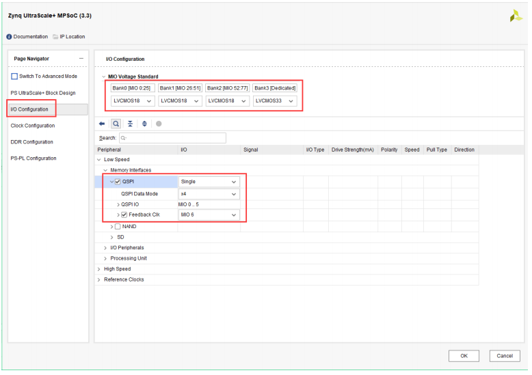The height and width of the screenshot is (375, 532).
Task: Click the back arrow toolbar icon
Action: click(102, 124)
